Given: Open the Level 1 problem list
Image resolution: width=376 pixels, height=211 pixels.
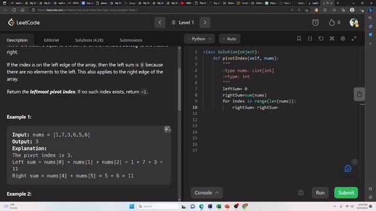Looking at the screenshot, I should [x=183, y=22].
